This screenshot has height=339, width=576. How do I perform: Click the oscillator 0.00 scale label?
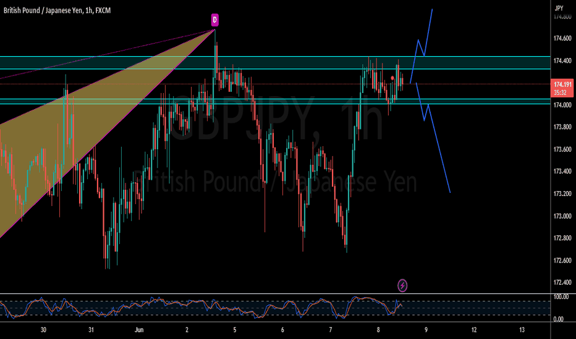point(558,319)
